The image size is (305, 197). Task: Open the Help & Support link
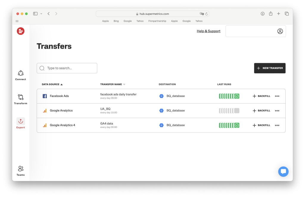click(x=208, y=31)
